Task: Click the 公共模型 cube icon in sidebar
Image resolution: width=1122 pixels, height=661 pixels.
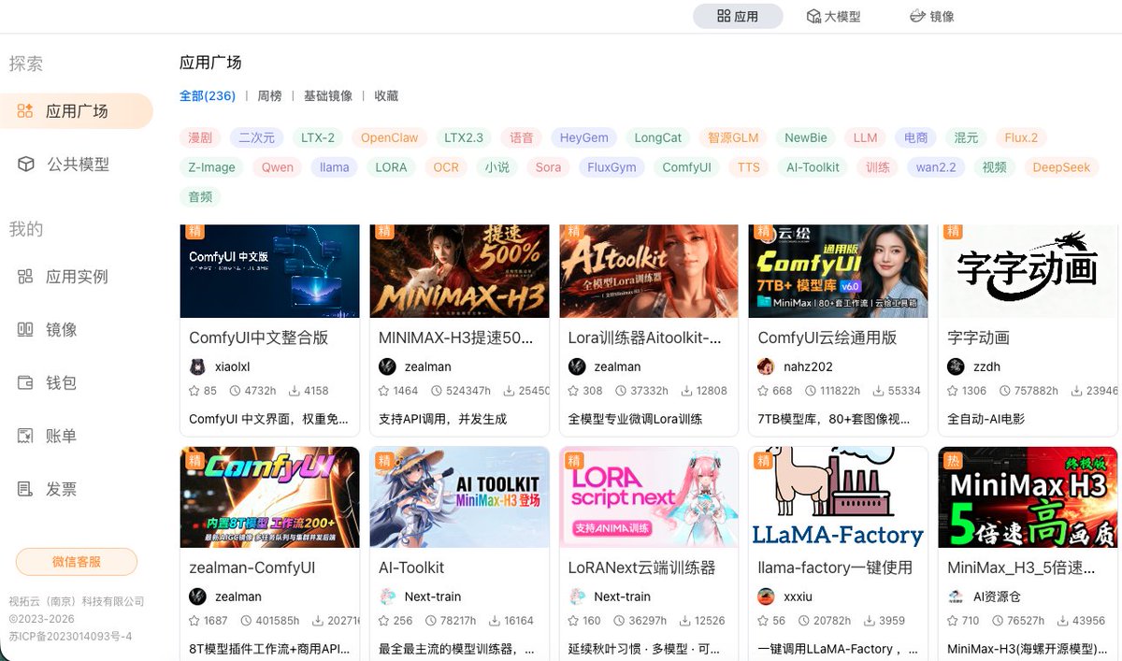Action: [26, 164]
